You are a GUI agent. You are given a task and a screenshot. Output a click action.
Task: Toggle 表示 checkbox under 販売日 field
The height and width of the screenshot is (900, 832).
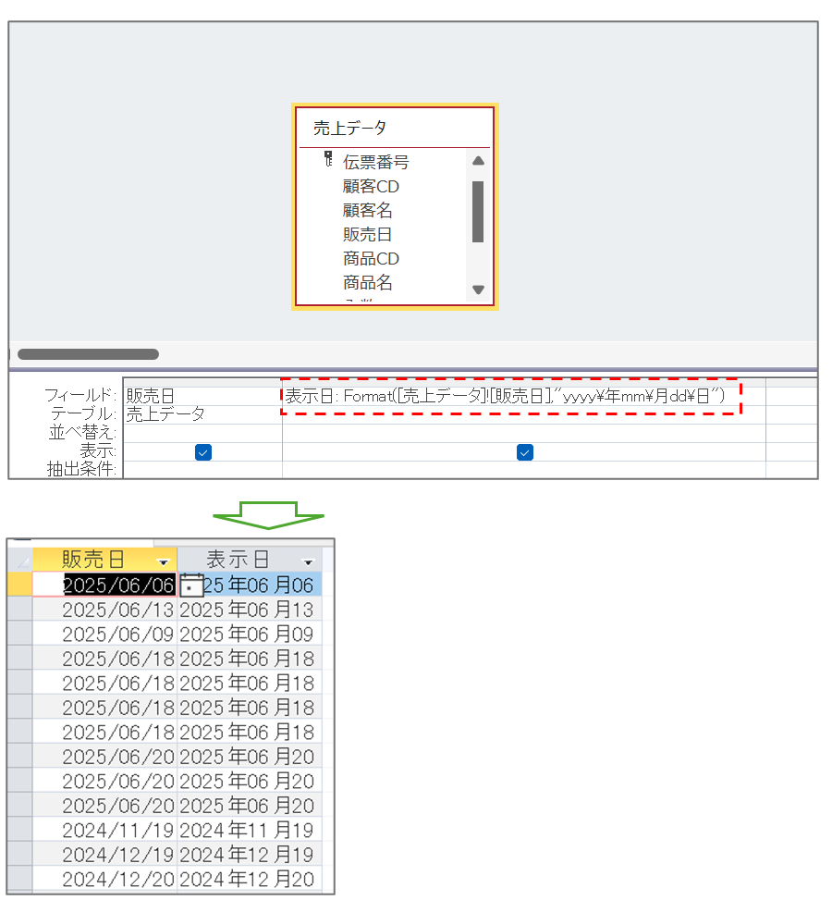tap(203, 452)
